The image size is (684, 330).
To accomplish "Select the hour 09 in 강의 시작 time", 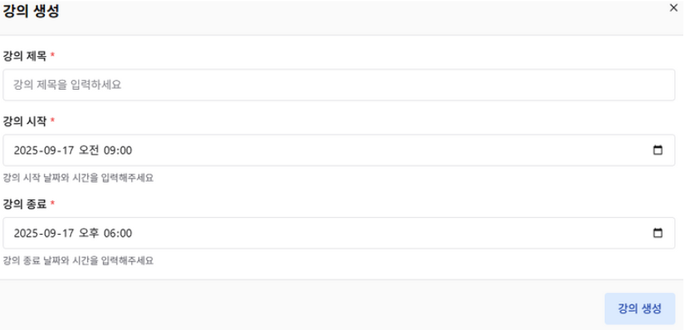I will (112, 150).
